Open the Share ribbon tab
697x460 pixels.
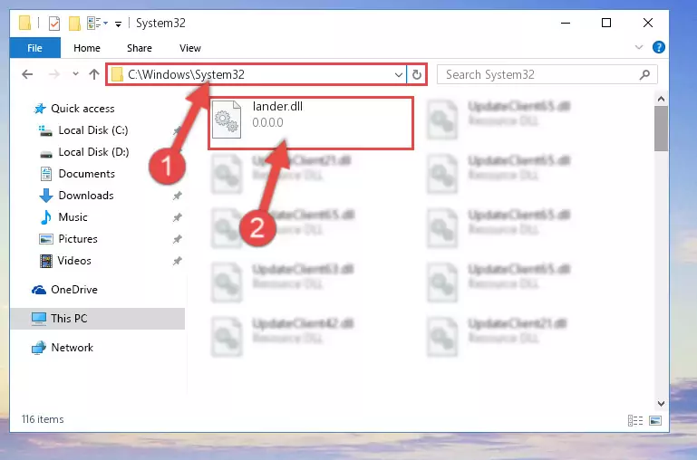point(140,48)
